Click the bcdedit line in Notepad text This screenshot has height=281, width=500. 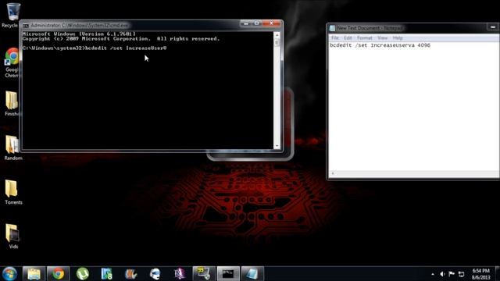point(380,45)
